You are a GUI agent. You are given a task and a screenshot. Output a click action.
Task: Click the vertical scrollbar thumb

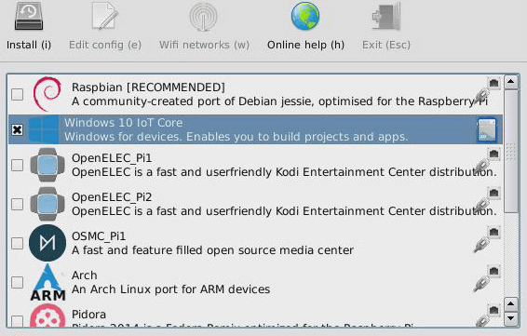[511, 151]
